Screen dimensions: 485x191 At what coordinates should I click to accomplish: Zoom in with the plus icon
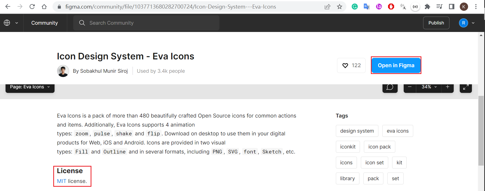(447, 87)
